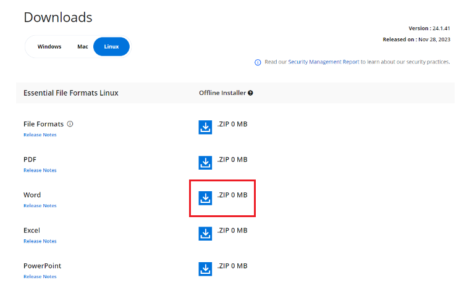
Task: Open Word Release Notes link
Action: (x=40, y=205)
